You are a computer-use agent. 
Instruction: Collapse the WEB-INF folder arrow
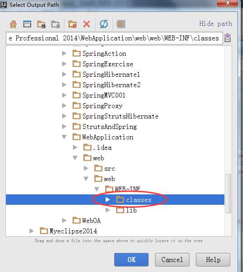97,189
